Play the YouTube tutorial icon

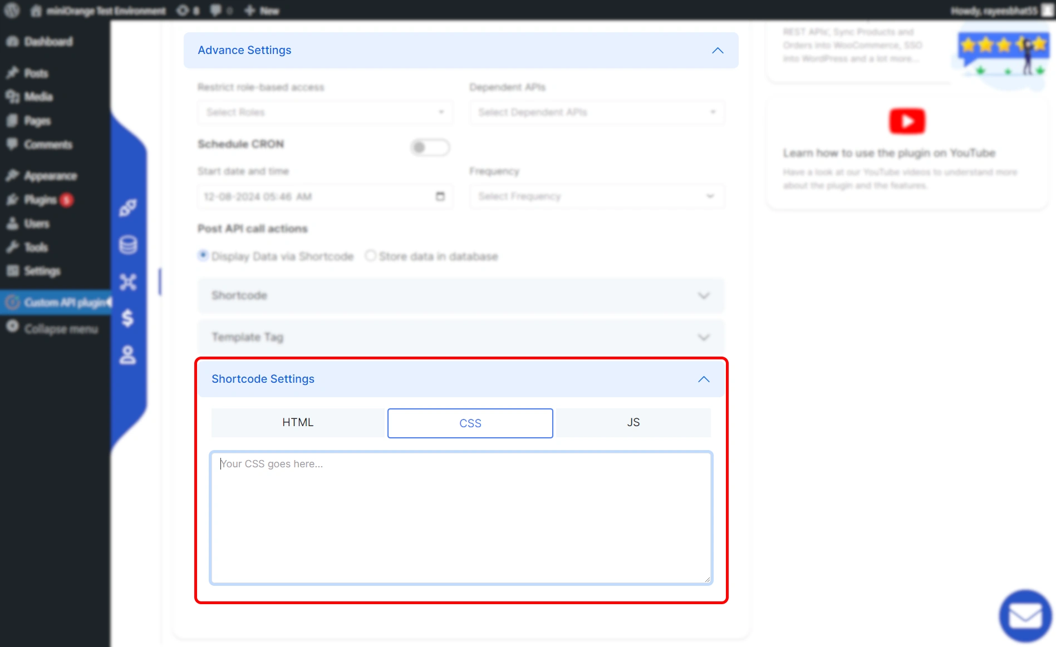pos(907,121)
